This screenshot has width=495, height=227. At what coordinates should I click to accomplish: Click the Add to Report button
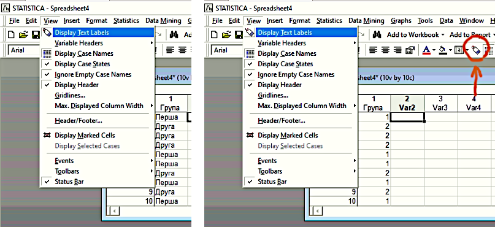pyautogui.click(x=470, y=34)
